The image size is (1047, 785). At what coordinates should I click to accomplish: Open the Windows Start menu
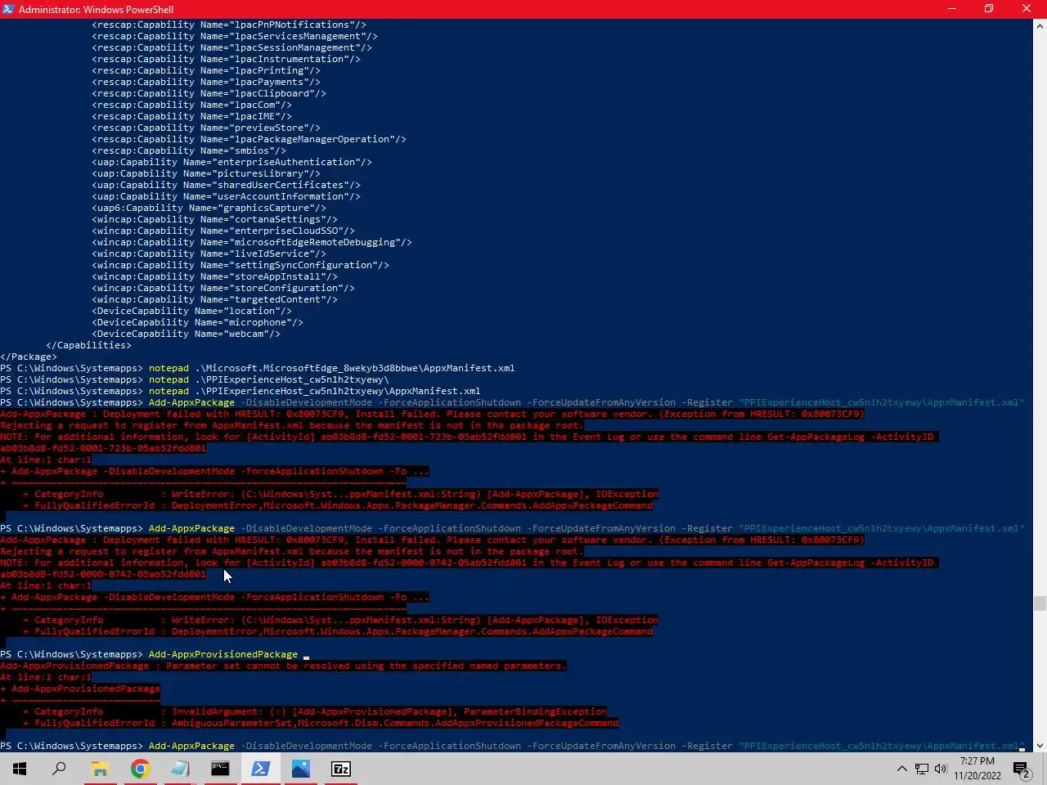pos(20,769)
